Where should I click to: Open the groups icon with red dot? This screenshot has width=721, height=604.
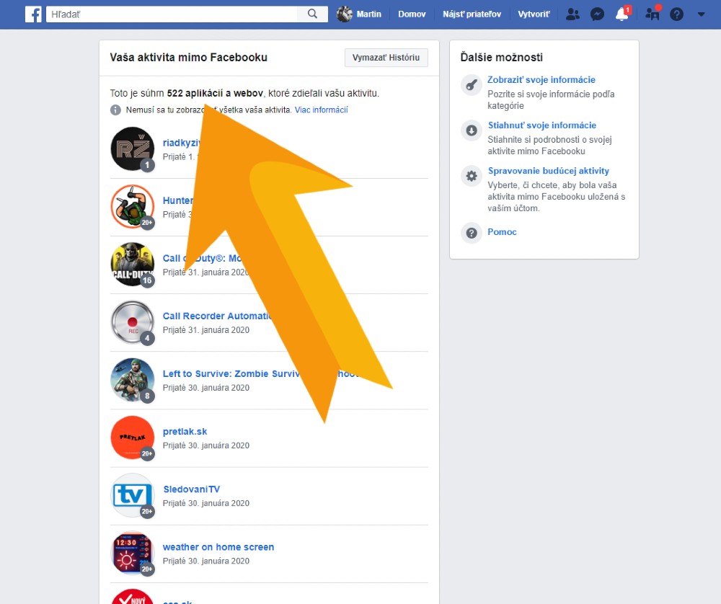pyautogui.click(x=653, y=14)
